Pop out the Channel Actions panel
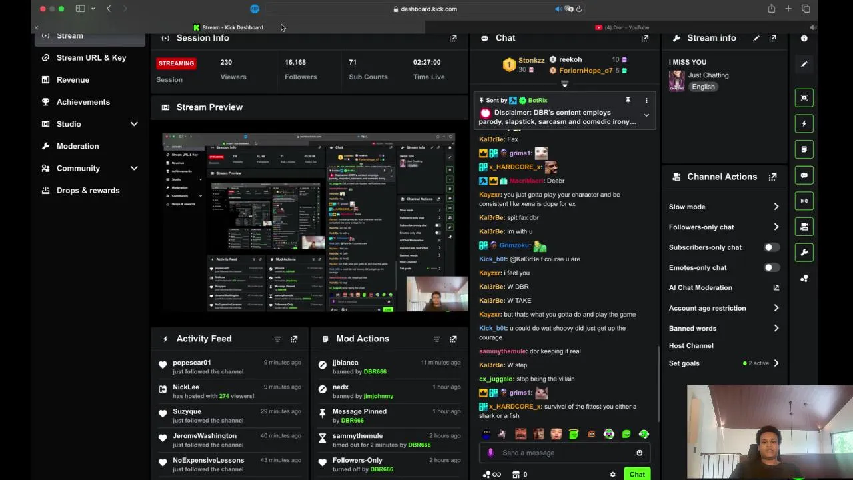 (x=772, y=177)
